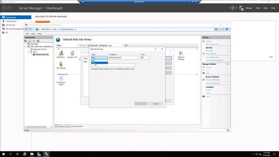The height and width of the screenshot is (157, 279).
Task: Switch to the Content View tab
Action: pyautogui.click(x=76, y=126)
